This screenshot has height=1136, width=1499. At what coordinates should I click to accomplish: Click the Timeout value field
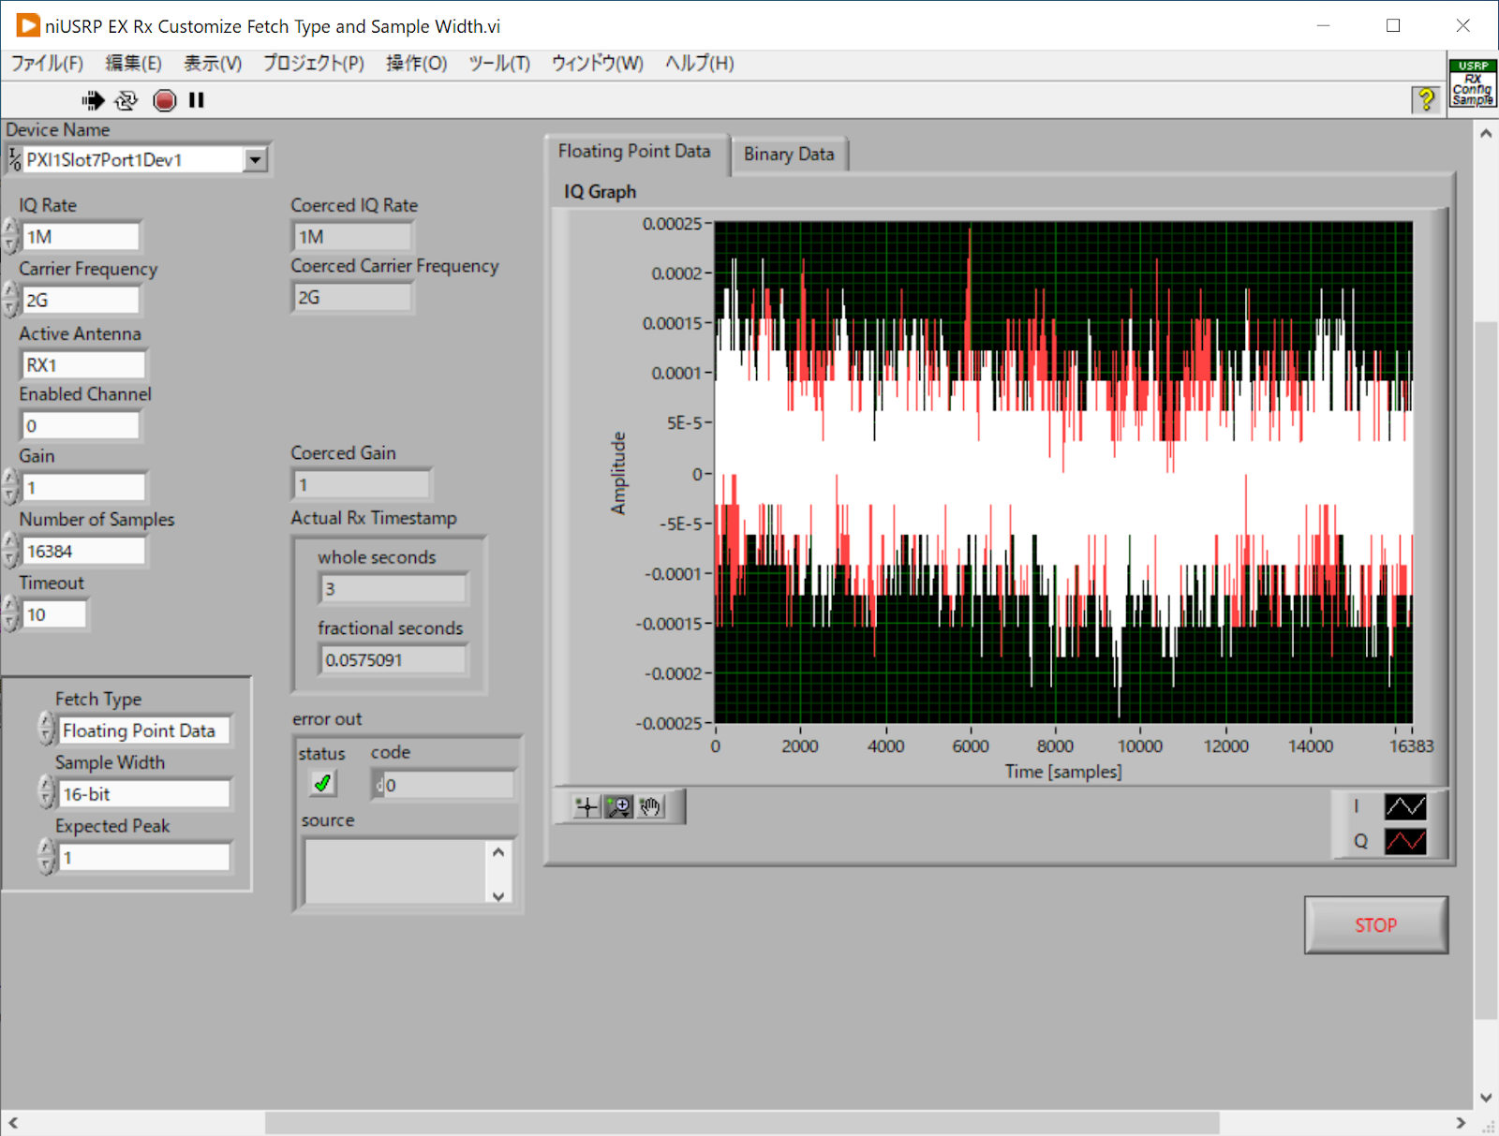[54, 615]
